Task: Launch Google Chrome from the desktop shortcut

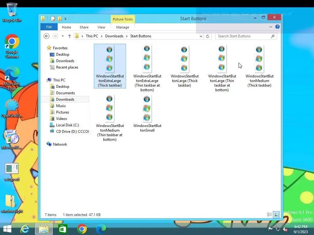Action: 12,46
